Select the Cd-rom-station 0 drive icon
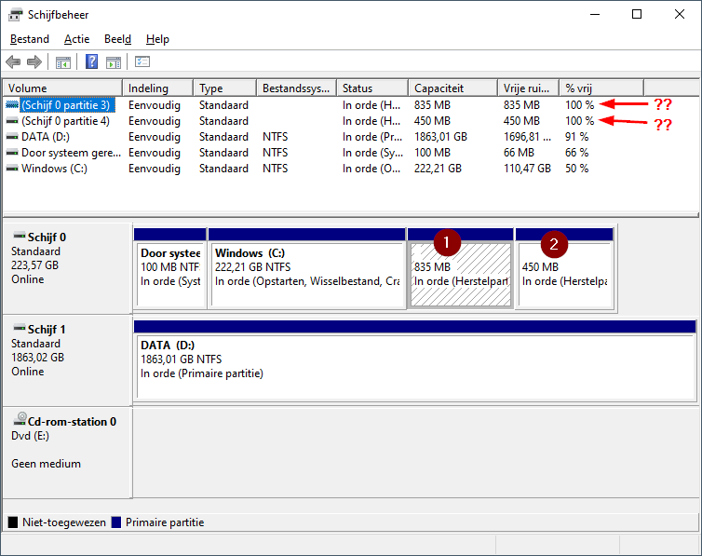702x556 pixels. point(20,419)
